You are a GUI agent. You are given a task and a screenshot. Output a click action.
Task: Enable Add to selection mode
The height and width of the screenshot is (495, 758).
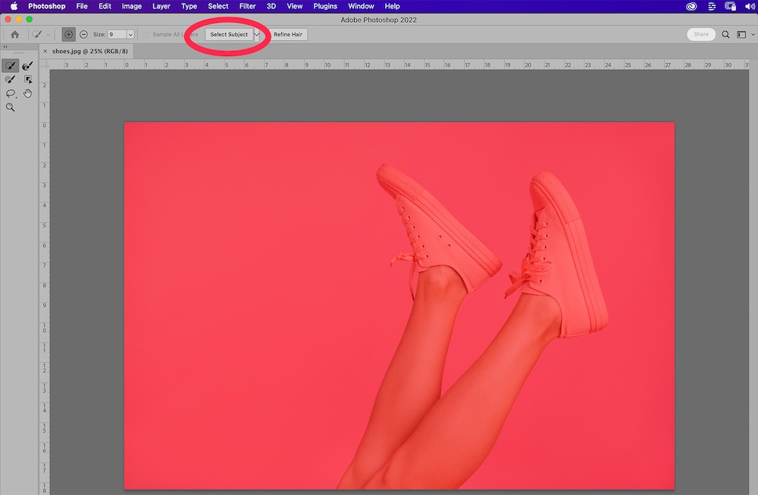pyautogui.click(x=69, y=34)
